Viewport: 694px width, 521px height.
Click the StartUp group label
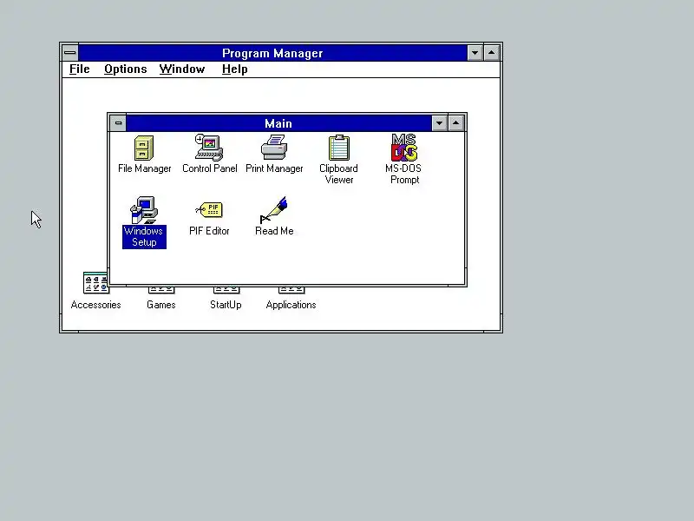point(226,305)
